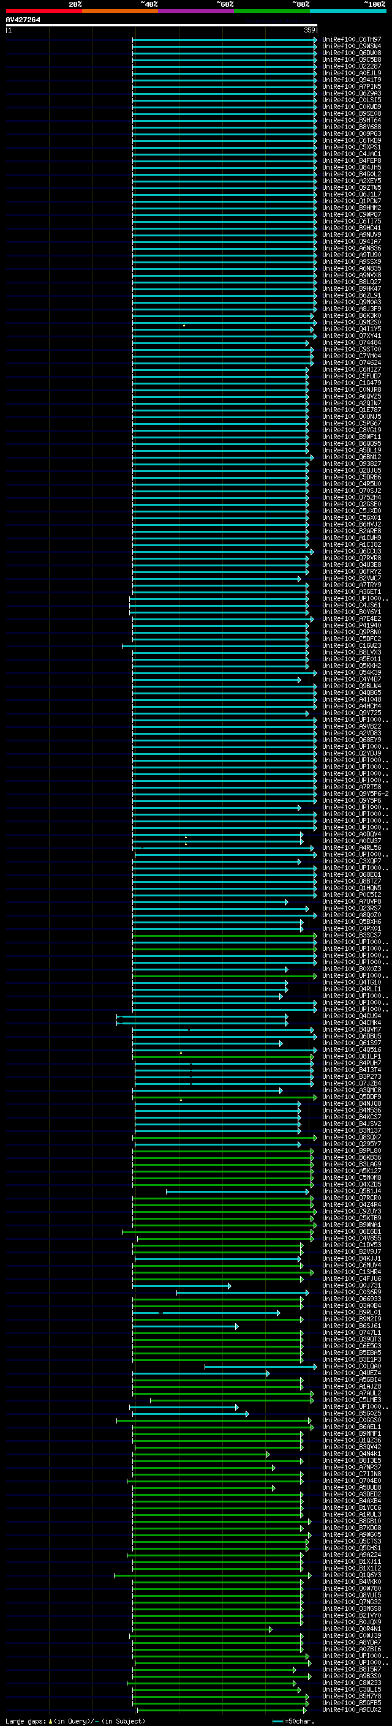392x1726 pixels.
Task: Select hit label UniRef100_C4Q516
Action: click(x=352, y=1050)
